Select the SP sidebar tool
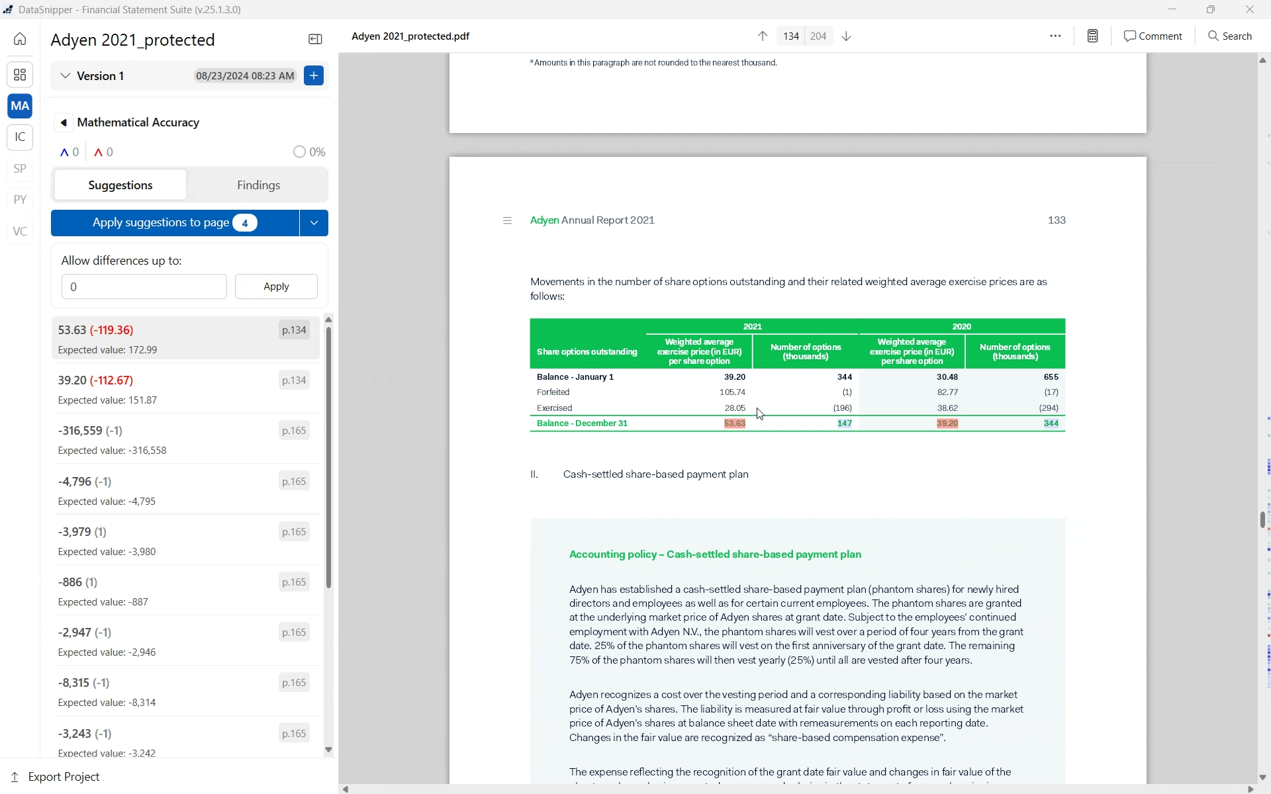This screenshot has height=794, width=1271. coord(19,169)
